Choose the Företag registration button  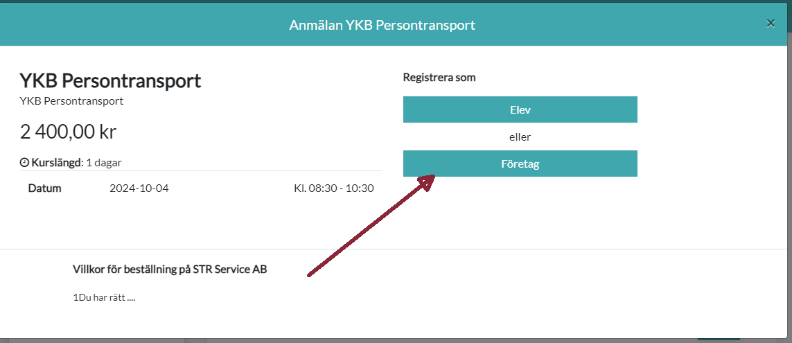[x=520, y=164]
